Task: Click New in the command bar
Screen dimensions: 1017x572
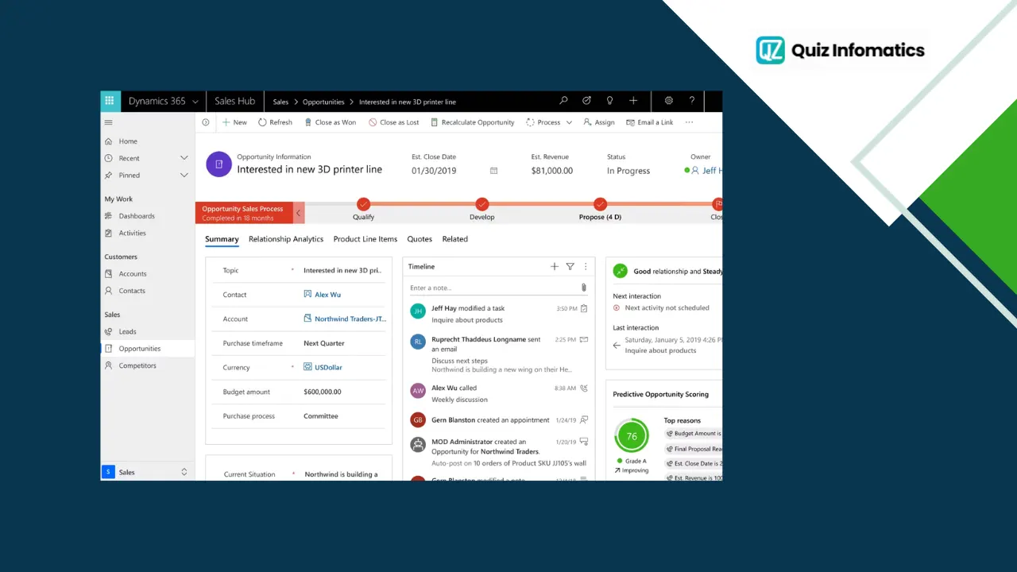Action: click(x=234, y=122)
